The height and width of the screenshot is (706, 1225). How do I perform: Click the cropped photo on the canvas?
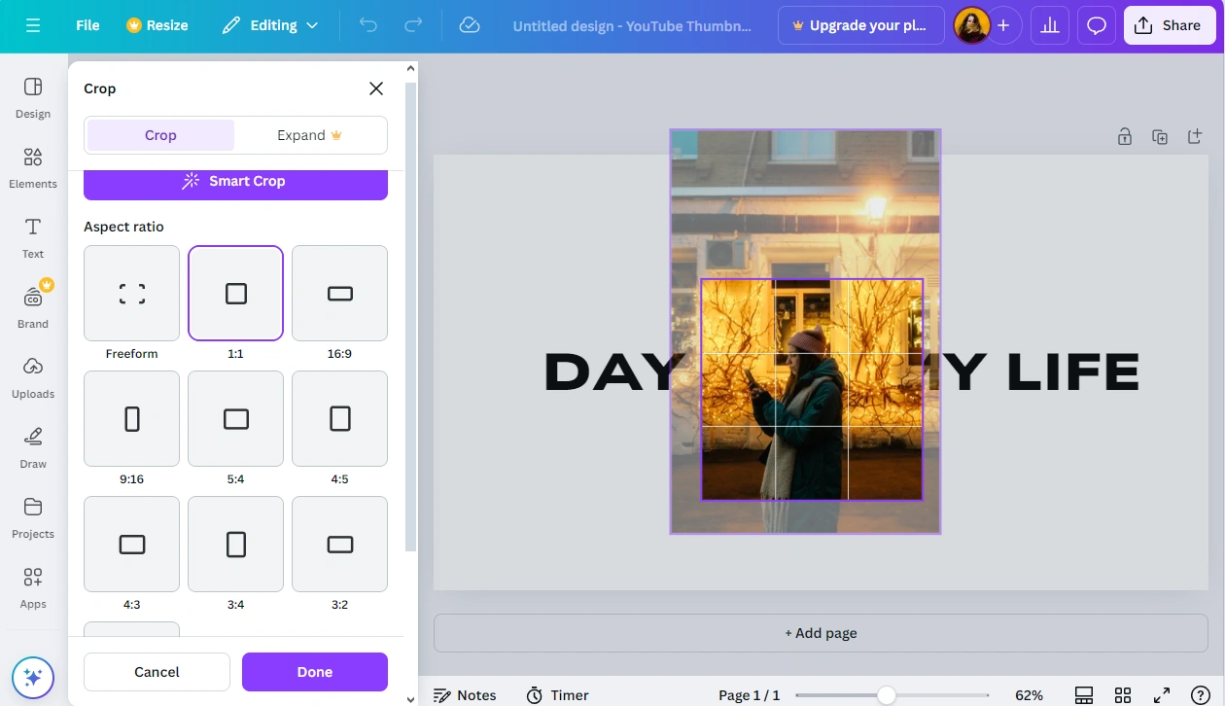click(812, 390)
